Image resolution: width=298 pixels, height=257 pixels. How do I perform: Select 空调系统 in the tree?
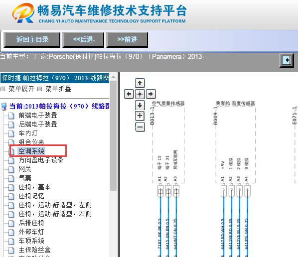pos(31,151)
